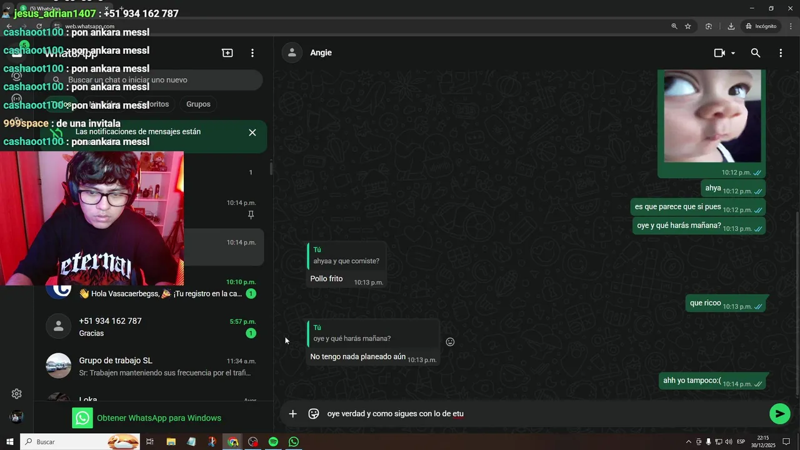
Task: Open the Grupo de trabajo SL chat
Action: [153, 366]
